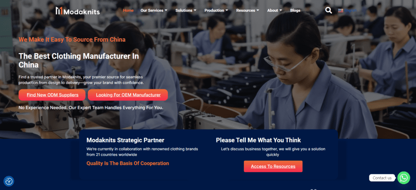Viewport: 416px width, 190px height.
Task: Open the search magnifier icon
Action: click(328, 10)
